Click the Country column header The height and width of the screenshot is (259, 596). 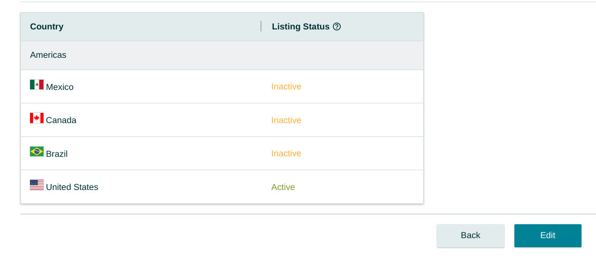(x=47, y=27)
